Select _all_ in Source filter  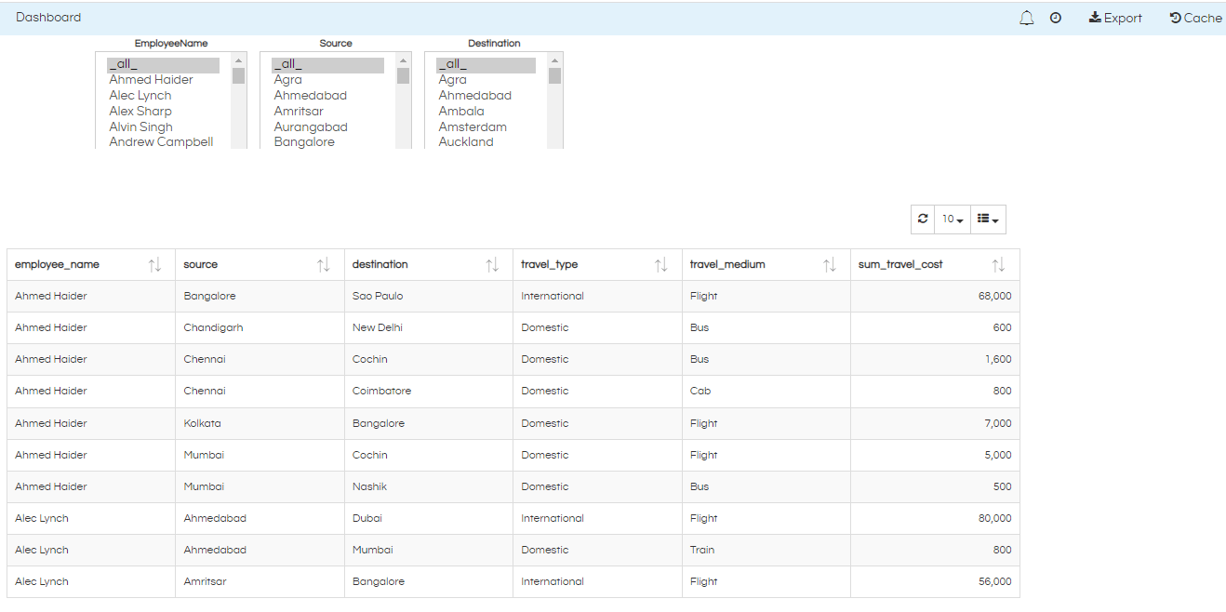(x=327, y=64)
